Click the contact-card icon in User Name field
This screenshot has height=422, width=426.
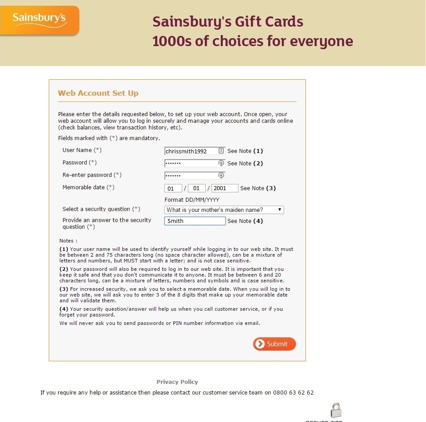(221, 151)
